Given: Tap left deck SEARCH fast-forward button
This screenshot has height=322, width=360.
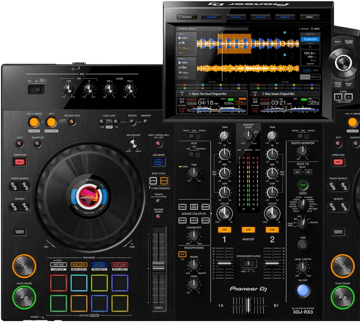Looking at the screenshot, I should 26,207.
